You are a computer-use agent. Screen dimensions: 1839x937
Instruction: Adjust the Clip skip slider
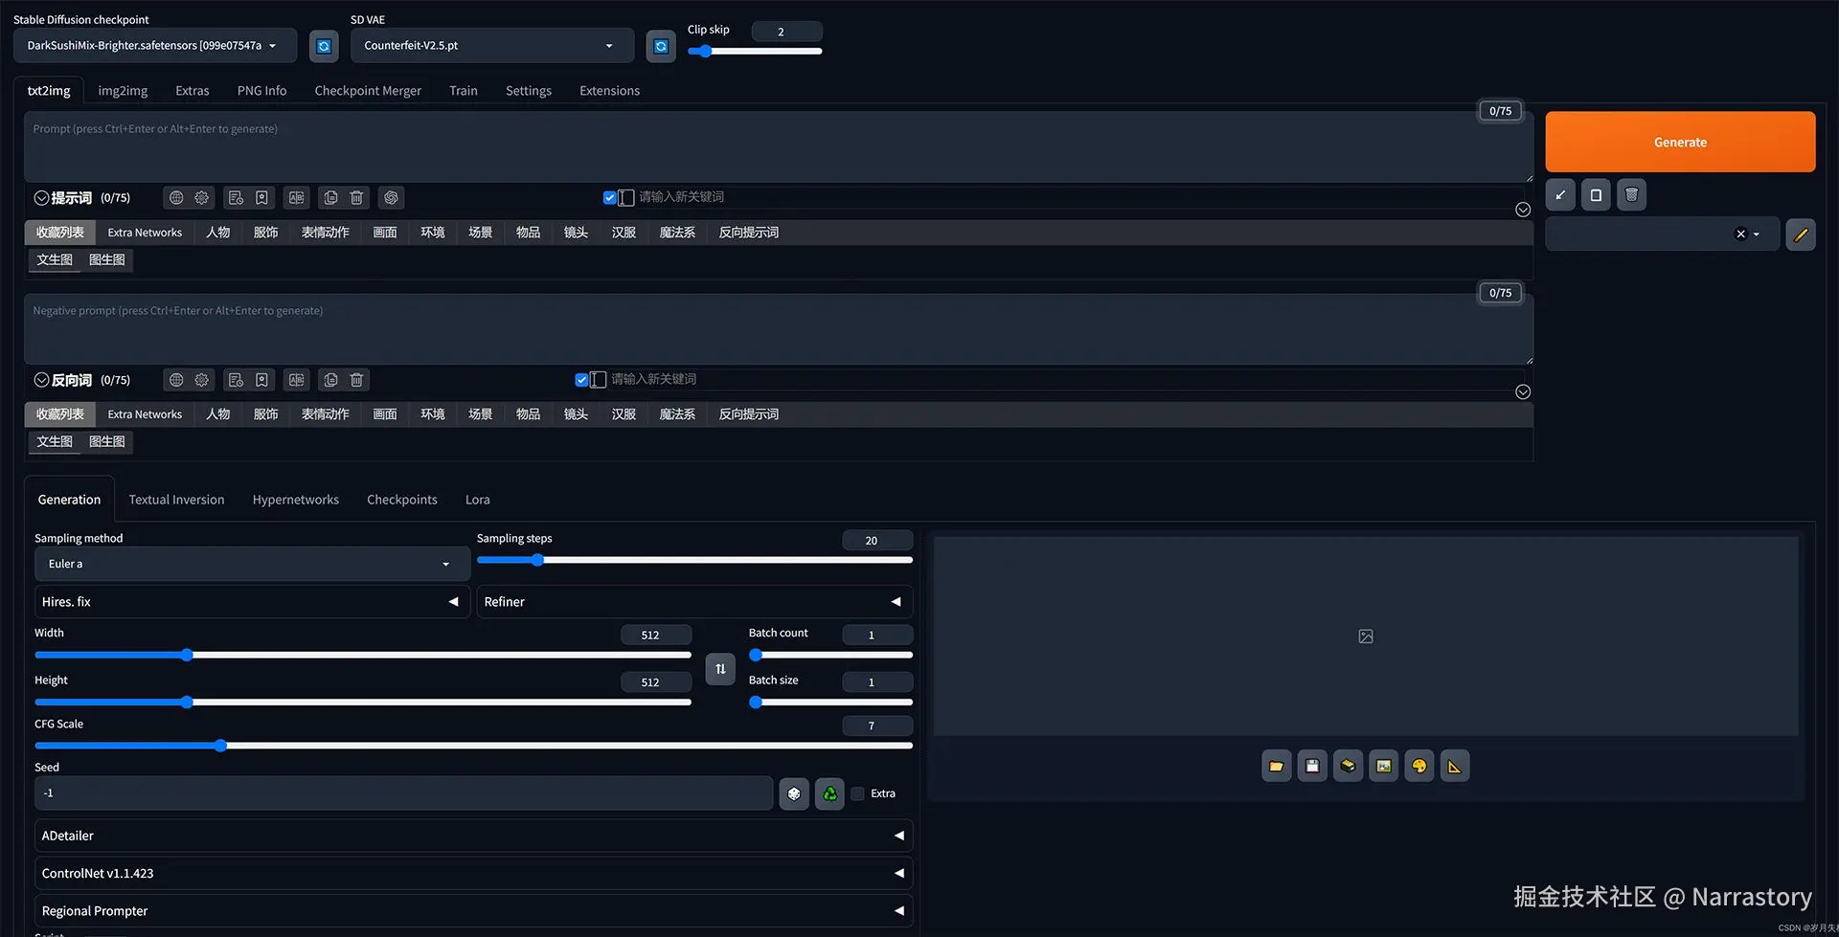click(755, 52)
